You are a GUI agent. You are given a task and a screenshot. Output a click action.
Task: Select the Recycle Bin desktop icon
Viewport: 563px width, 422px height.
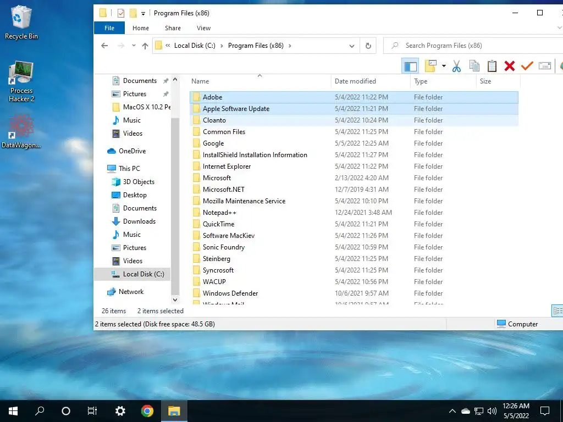21,22
